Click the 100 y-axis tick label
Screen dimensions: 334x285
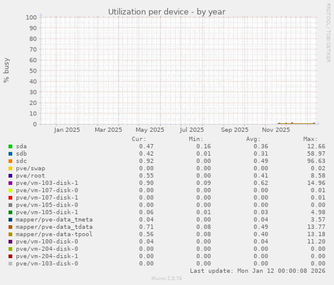31,18
